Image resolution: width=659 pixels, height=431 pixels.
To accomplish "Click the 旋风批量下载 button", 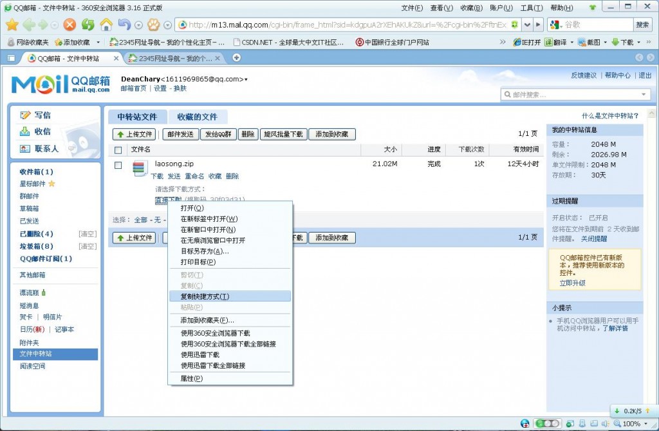I will tap(284, 134).
